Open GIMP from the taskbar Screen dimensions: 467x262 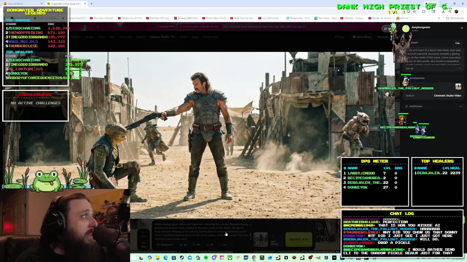(318, 258)
